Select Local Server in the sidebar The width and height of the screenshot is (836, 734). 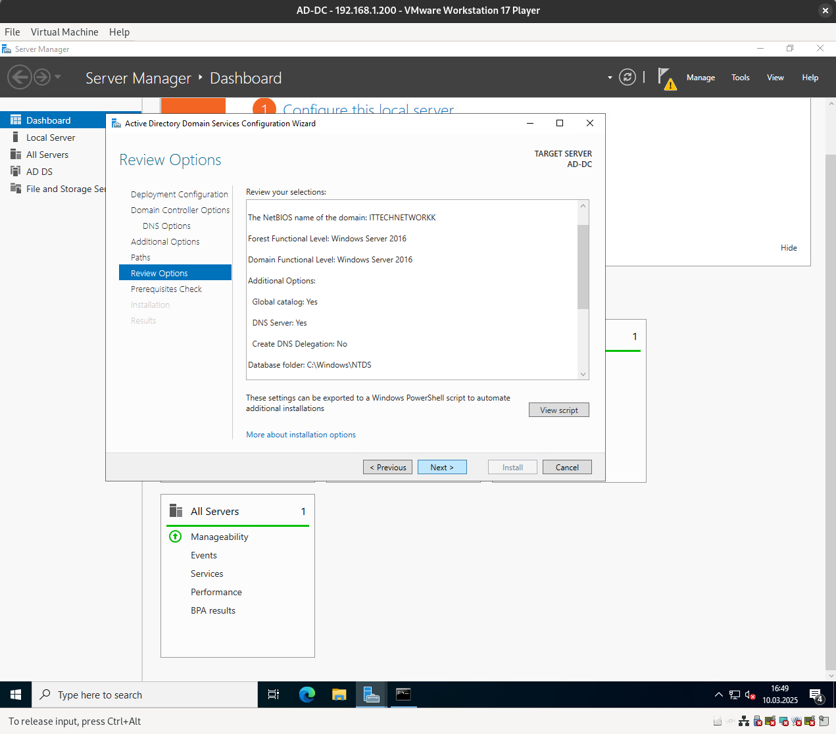(x=51, y=137)
